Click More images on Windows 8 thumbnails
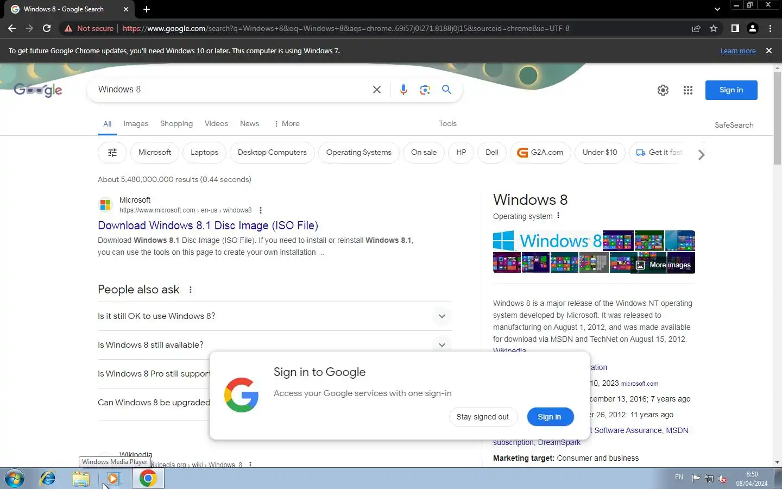This screenshot has height=489, width=782. pyautogui.click(x=664, y=265)
